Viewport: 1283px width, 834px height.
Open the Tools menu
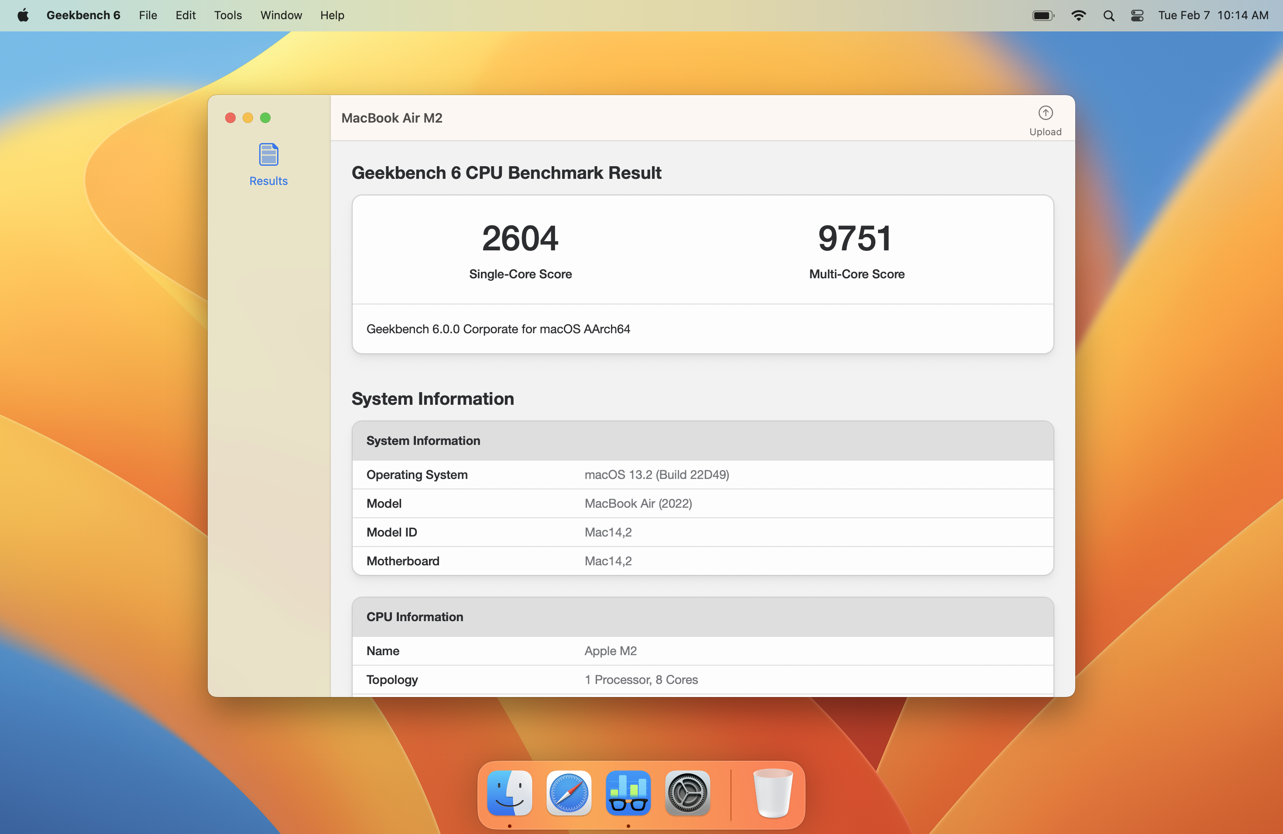(227, 15)
